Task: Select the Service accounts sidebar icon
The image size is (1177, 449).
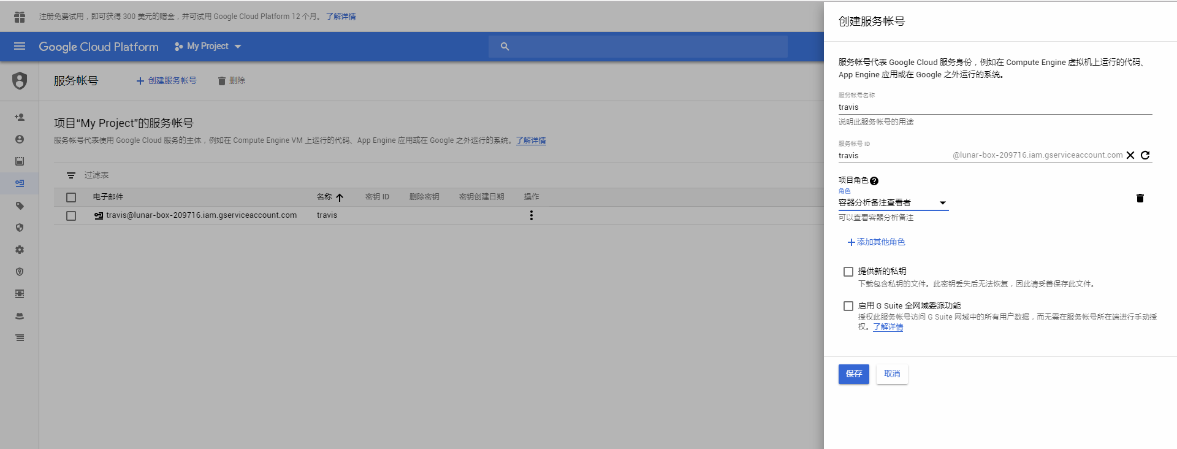Action: coord(20,183)
